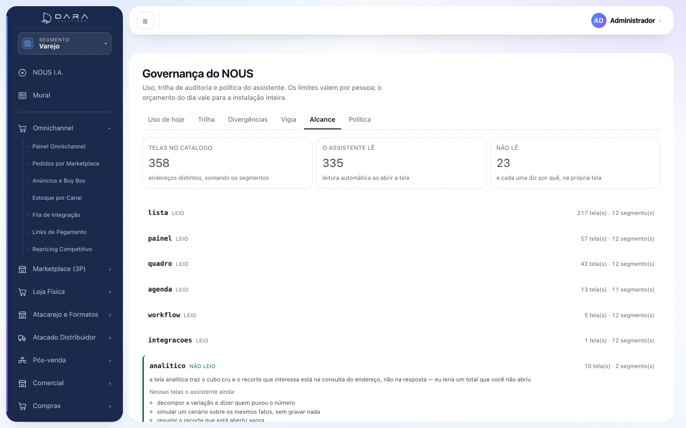The height and width of the screenshot is (428, 686).
Task: Click the hamburger menu toggle button
Action: [x=145, y=21]
